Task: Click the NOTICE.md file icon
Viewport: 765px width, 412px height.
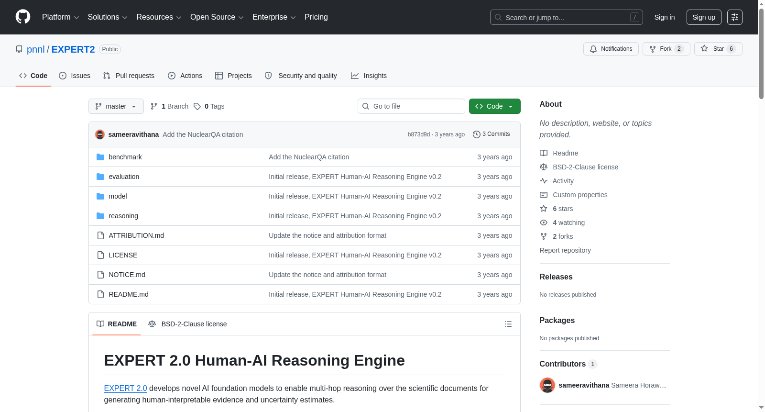Action: click(100, 275)
